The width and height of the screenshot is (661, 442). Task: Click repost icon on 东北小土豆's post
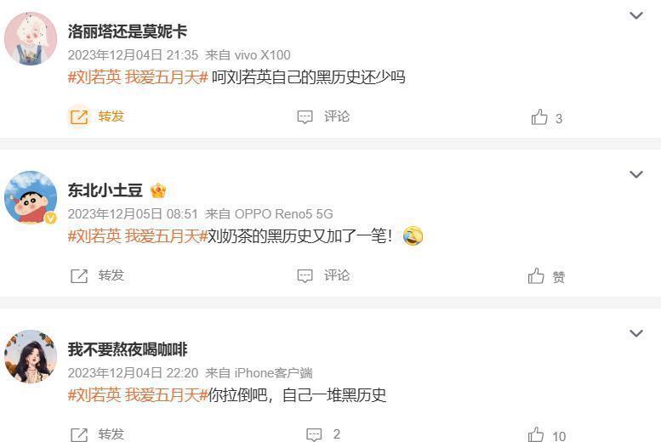pos(79,276)
